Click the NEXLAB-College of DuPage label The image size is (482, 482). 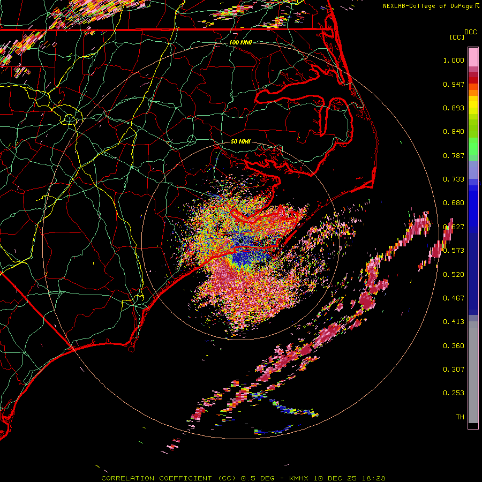(427, 6)
